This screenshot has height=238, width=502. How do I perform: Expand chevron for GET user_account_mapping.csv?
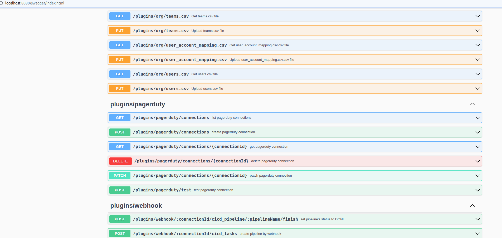point(477,45)
